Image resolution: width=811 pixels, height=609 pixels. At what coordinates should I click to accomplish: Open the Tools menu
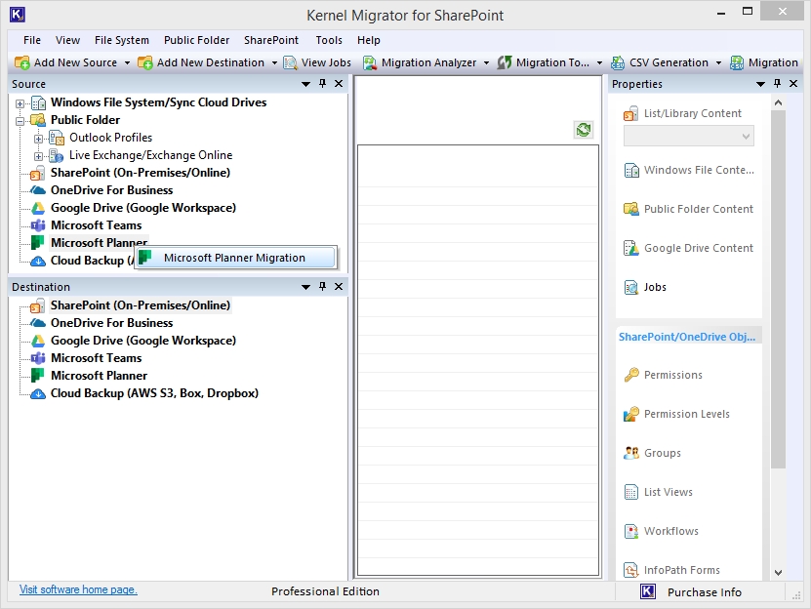(x=329, y=40)
